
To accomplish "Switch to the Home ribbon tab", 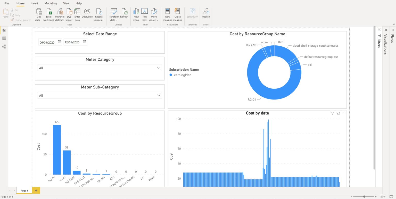I will [20, 3].
